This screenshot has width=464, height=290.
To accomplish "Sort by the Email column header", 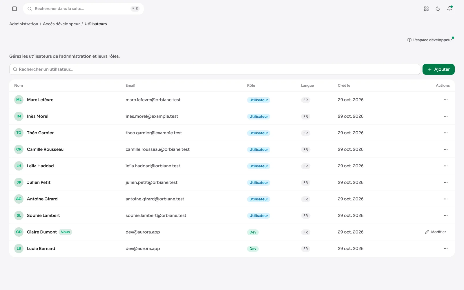I will click(x=130, y=86).
